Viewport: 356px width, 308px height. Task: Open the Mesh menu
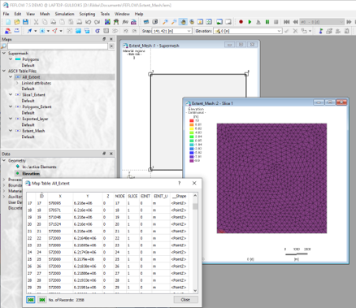(45, 14)
